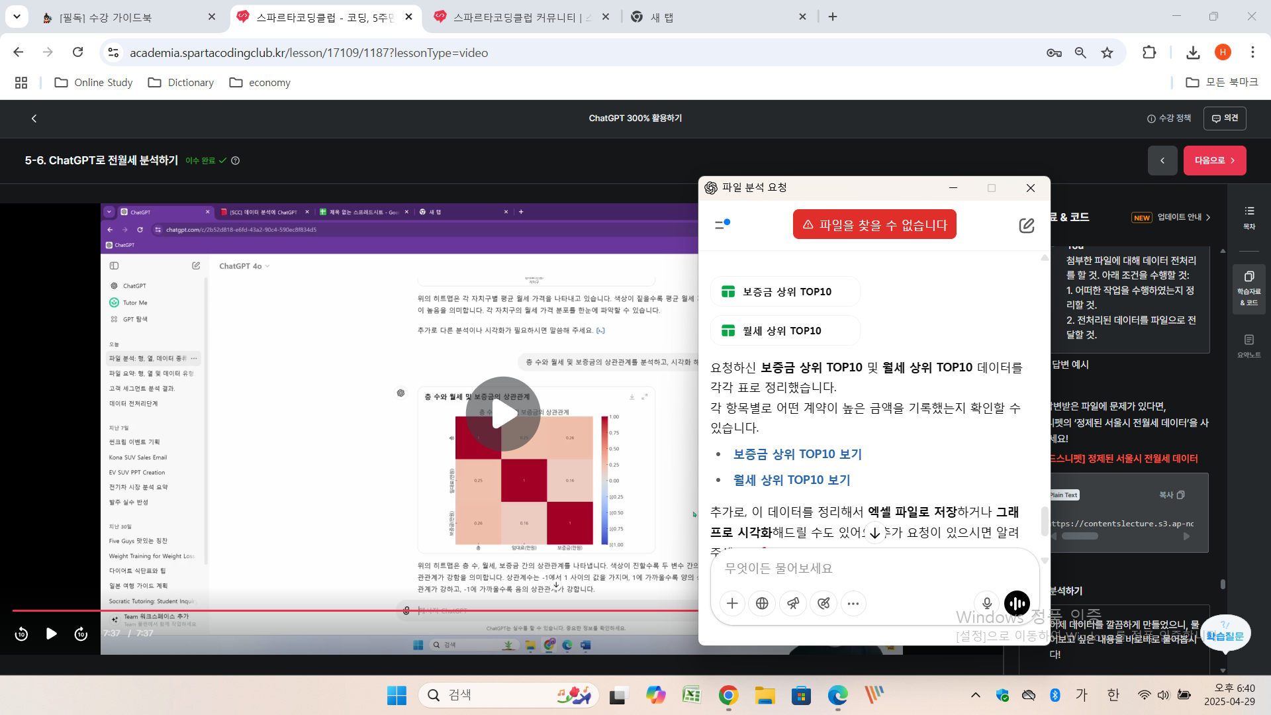This screenshot has width=1271, height=715.
Task: Click the 파일을 찾을 수 없습니다 error banner
Action: [874, 224]
